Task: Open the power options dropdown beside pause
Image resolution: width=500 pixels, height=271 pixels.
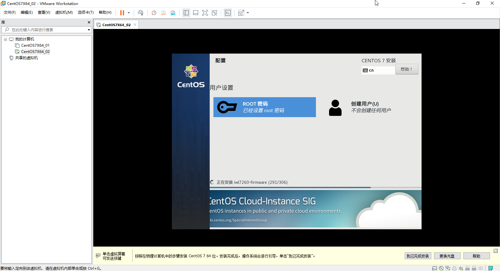Action: coord(129,13)
